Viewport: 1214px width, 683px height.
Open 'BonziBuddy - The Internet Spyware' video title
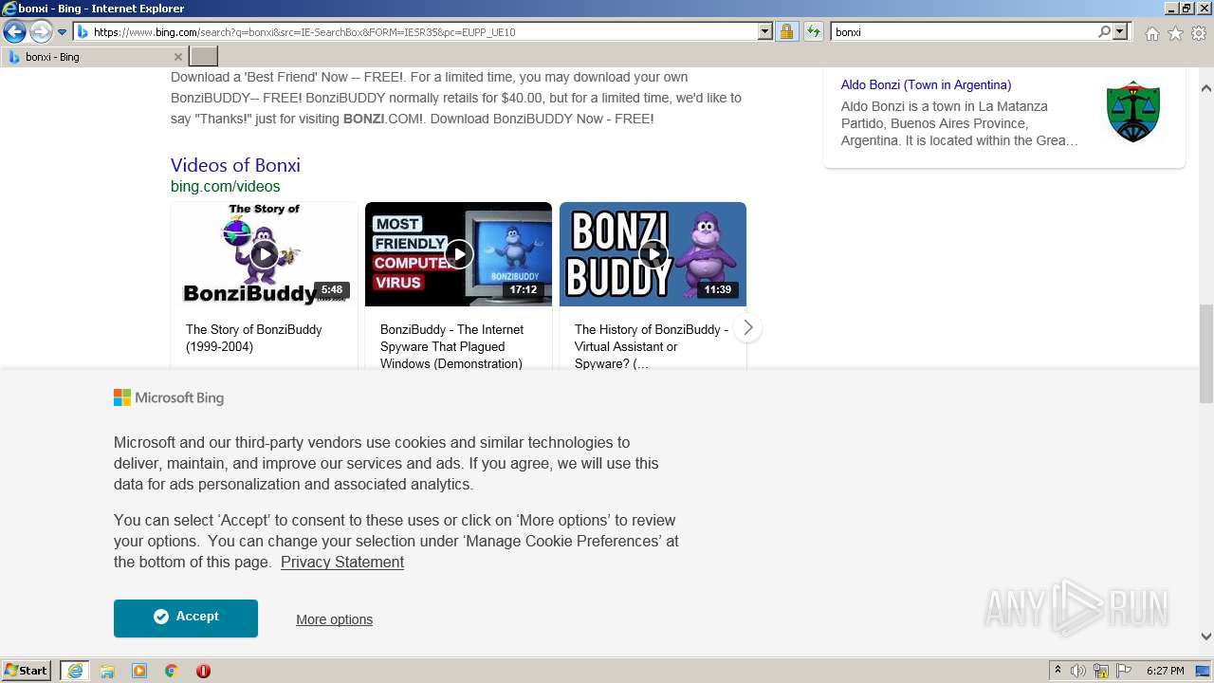point(451,346)
